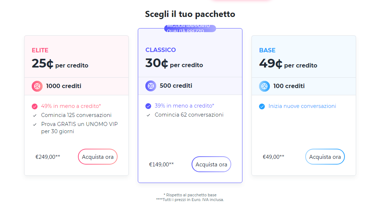
Task: Buy the Elite package with Acquista ora
Action: point(98,157)
